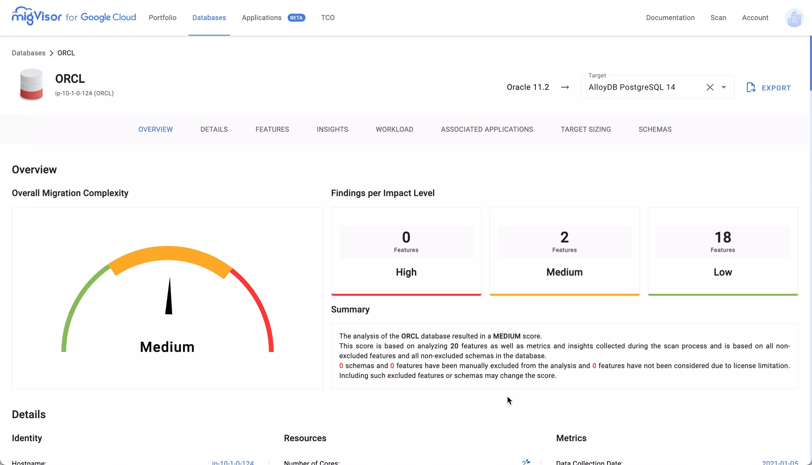Screen dimensions: 812x465
Task: Clear the Target selection with the X
Action: [710, 87]
